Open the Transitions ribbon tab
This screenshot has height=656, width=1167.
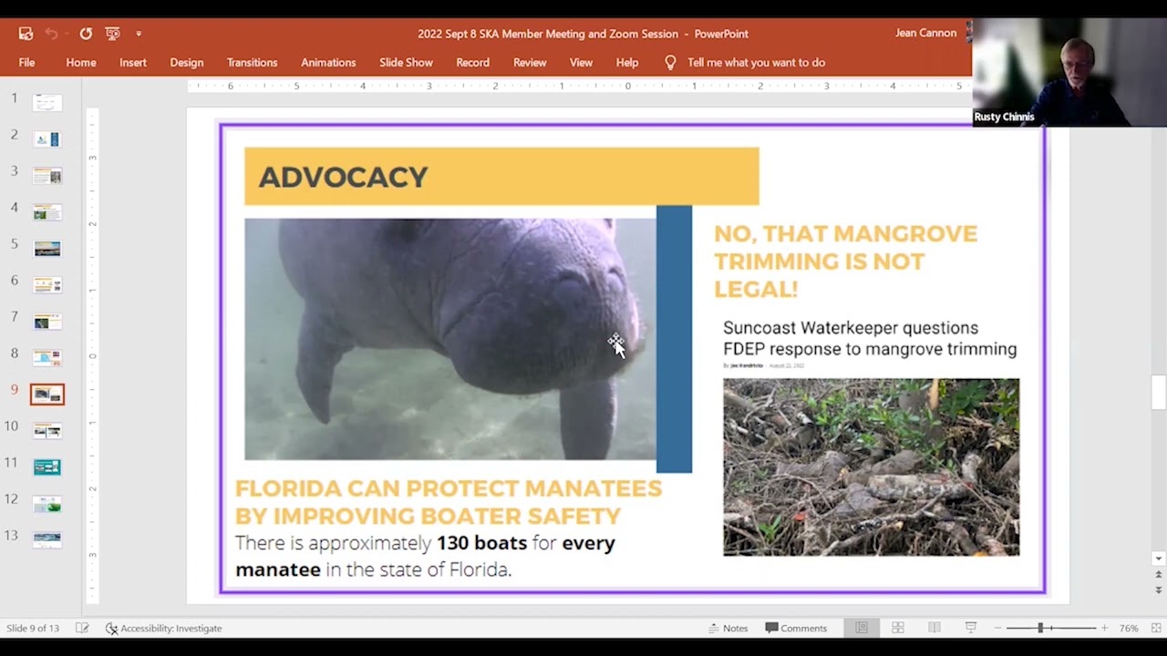click(253, 63)
